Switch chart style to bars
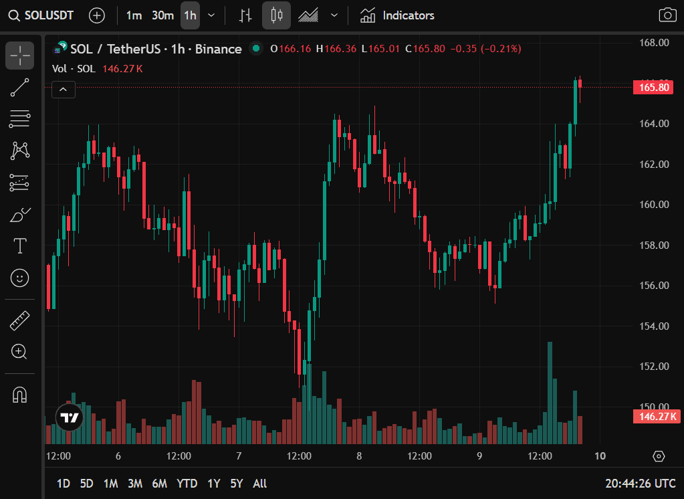The width and height of the screenshot is (684, 499). [246, 15]
